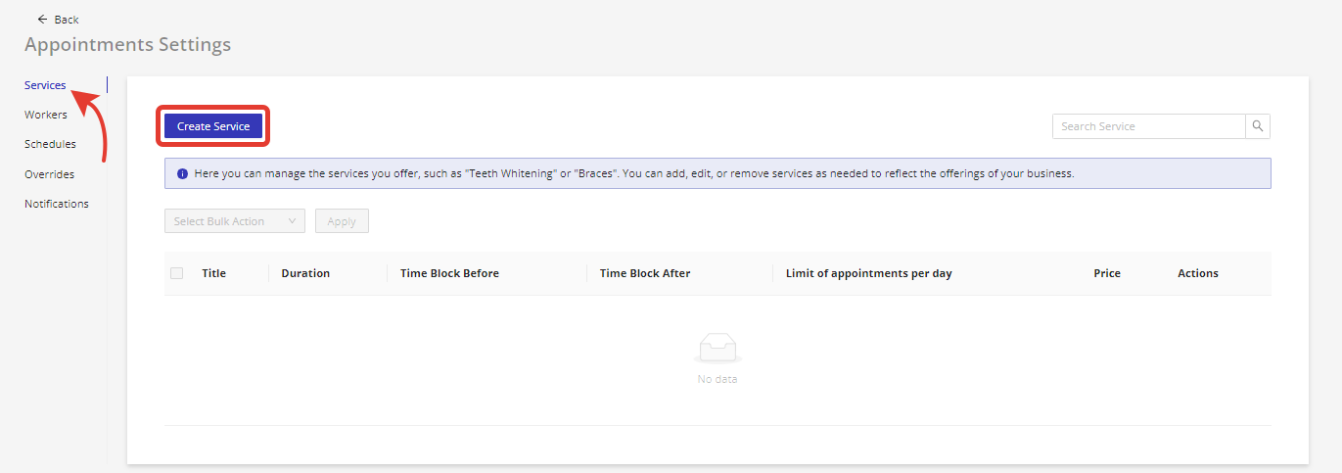Click the empty inbox No data icon
The height and width of the screenshot is (473, 1342).
717,348
